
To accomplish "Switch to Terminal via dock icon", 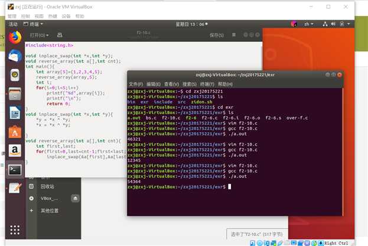I will point(15,170).
